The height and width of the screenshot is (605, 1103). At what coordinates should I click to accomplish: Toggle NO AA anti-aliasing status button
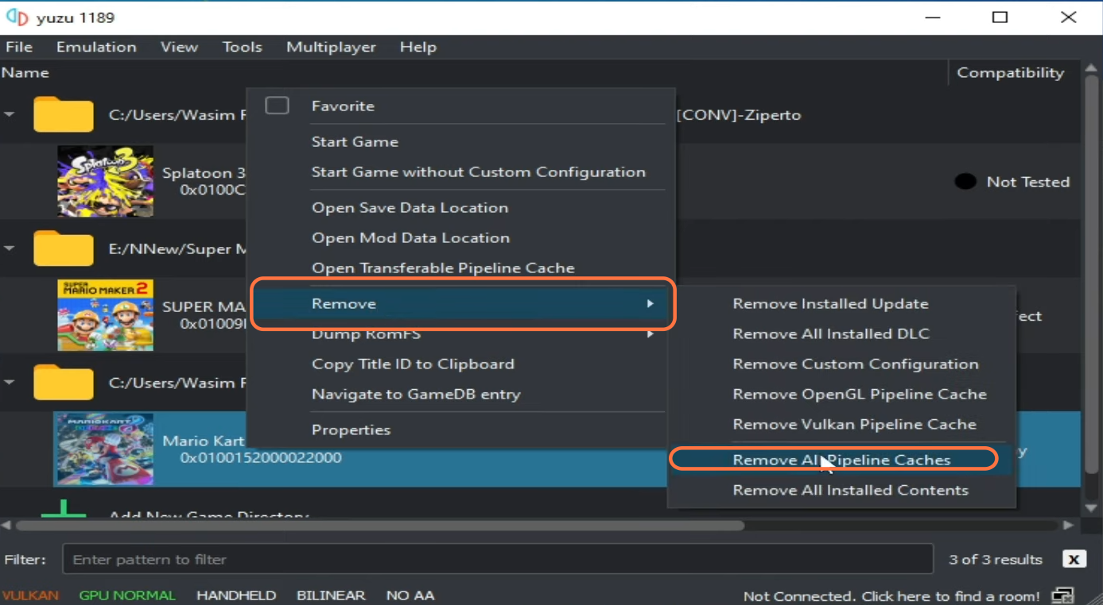coord(410,595)
